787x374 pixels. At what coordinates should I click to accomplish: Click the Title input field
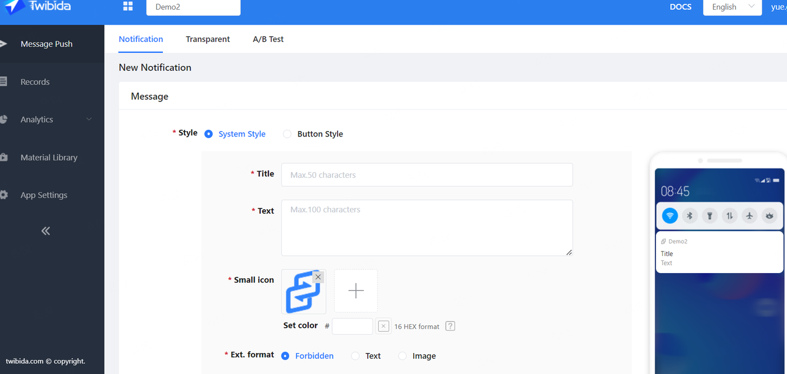pyautogui.click(x=427, y=175)
